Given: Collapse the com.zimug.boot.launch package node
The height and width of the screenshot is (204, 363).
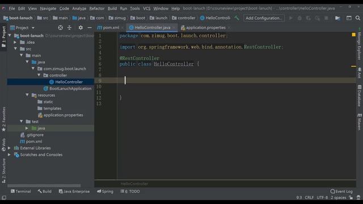Looking at the screenshot, I should tap(33, 69).
